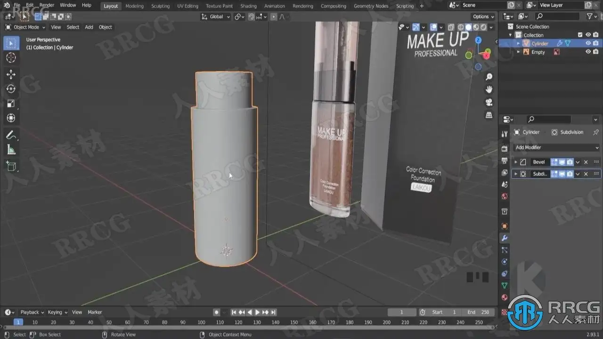Open the Particles properties tab
This screenshot has width=603, height=339.
tap(505, 250)
